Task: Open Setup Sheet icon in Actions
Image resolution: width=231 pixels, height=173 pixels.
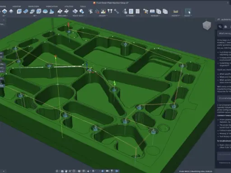Action: click(138, 11)
